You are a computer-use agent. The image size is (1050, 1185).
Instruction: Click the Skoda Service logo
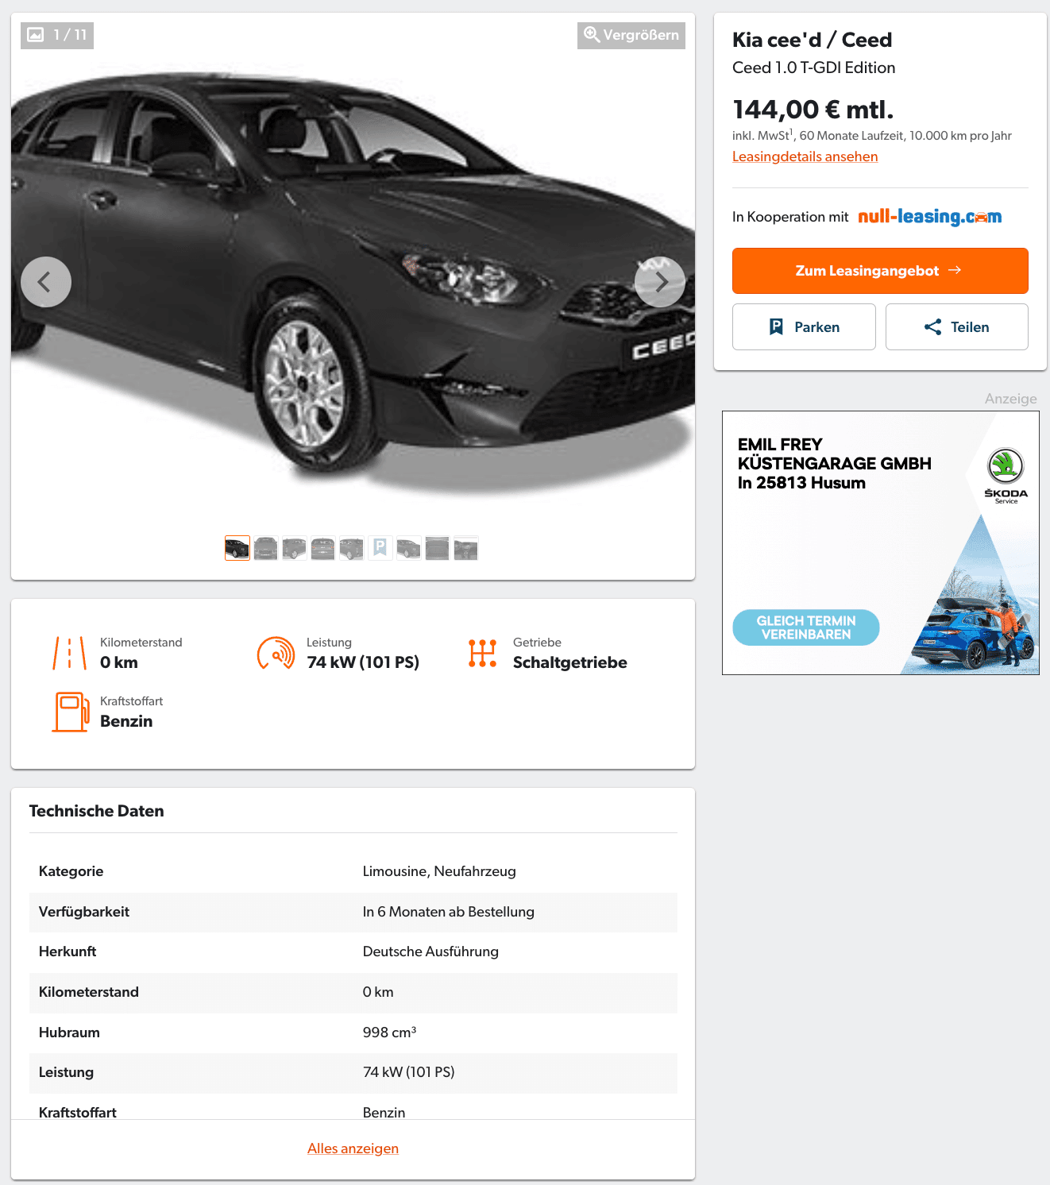pyautogui.click(x=1006, y=476)
